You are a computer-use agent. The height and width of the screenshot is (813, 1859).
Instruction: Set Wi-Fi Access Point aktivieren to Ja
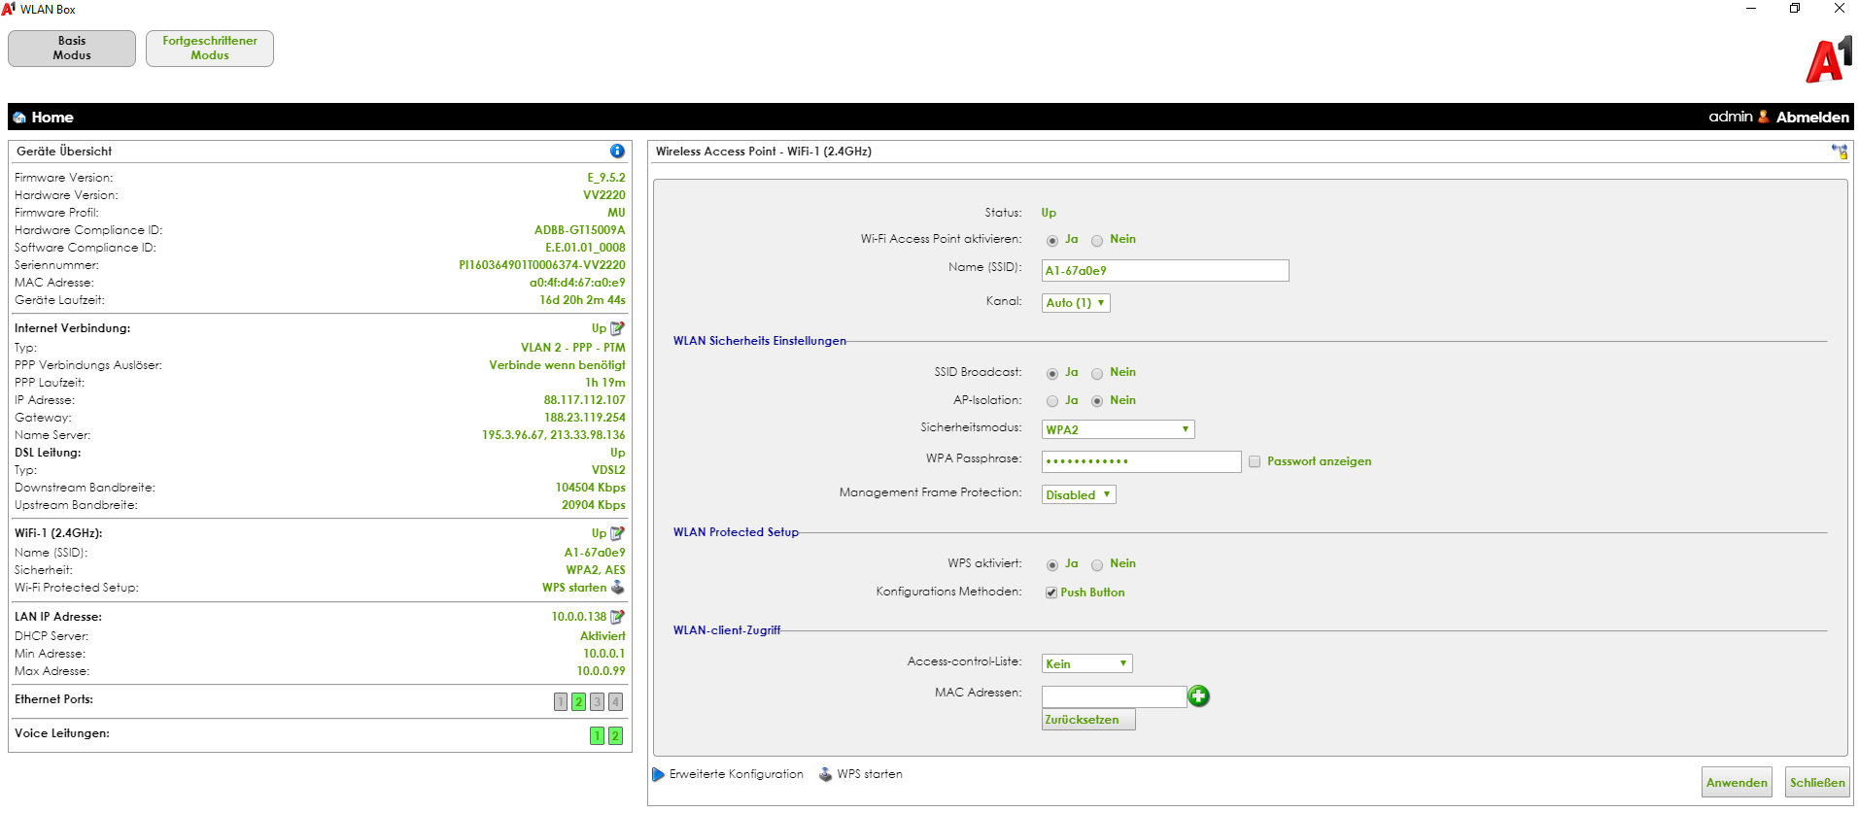1052,241
